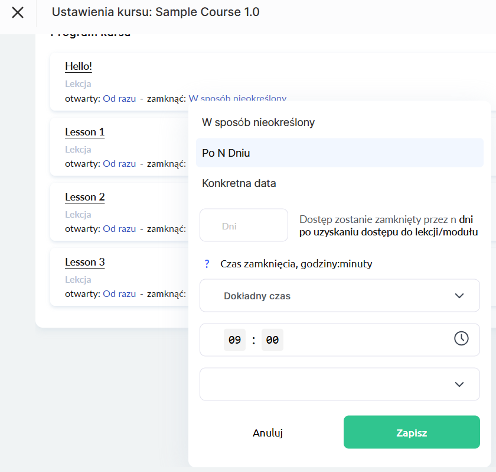Screen dimensions: 496x472
Task: Click the clock icon in time field
Action: point(461,338)
